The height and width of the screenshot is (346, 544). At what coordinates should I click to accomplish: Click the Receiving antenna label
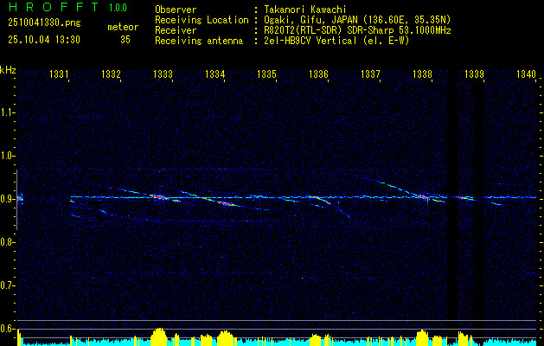(199, 41)
